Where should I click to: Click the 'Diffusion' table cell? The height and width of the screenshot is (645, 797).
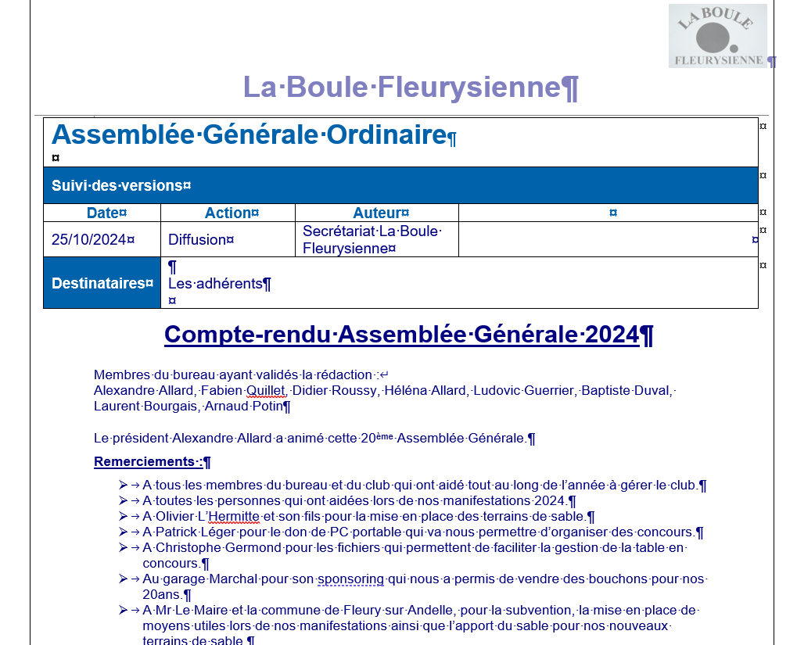tap(197, 240)
